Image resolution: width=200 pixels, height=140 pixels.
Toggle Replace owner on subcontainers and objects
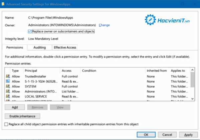[x=30, y=31]
